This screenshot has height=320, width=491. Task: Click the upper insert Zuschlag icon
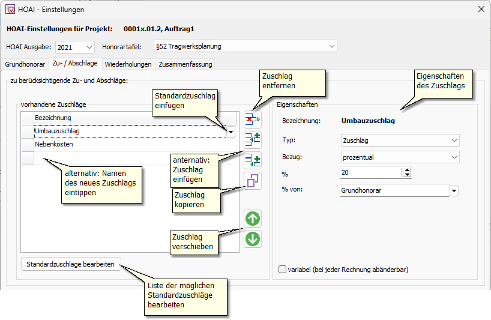(253, 140)
